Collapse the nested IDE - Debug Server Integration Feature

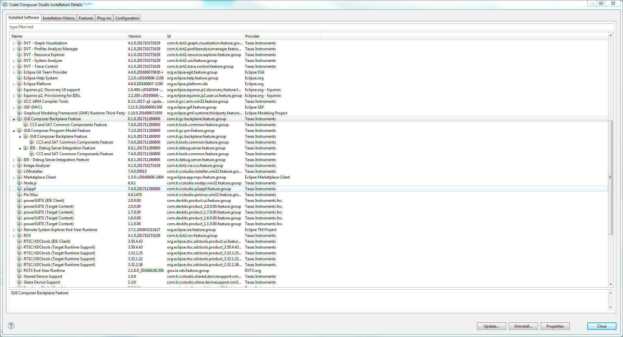click(x=20, y=148)
